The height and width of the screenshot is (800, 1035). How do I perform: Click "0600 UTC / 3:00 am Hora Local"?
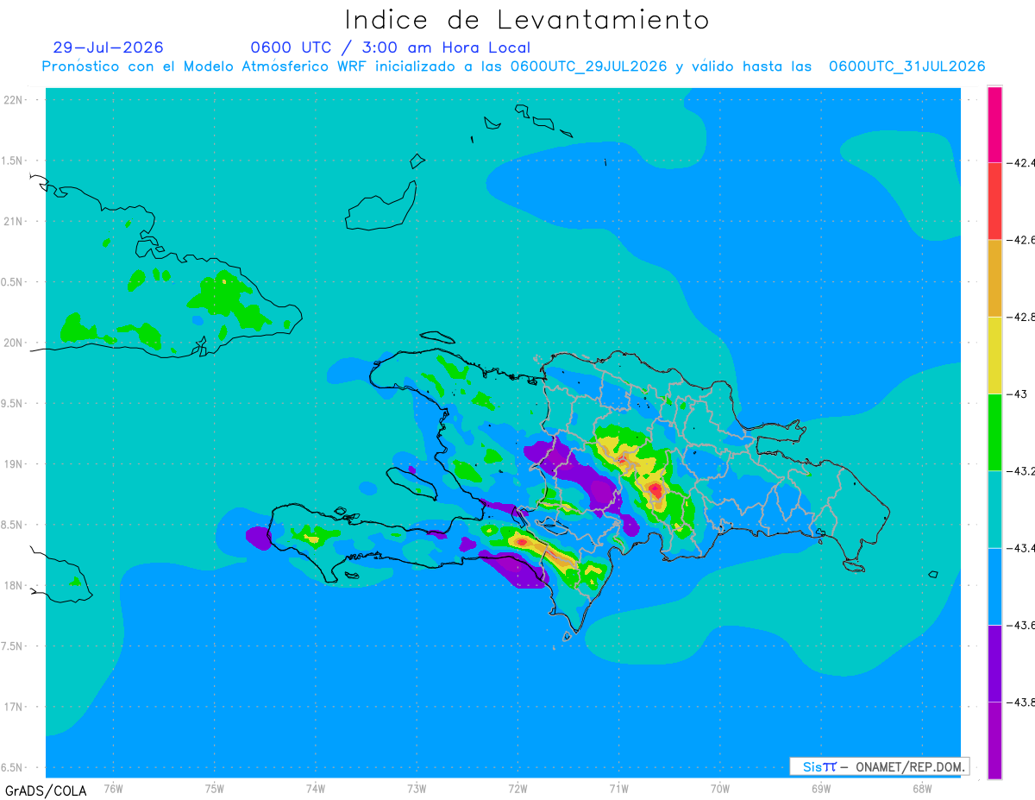pos(391,47)
